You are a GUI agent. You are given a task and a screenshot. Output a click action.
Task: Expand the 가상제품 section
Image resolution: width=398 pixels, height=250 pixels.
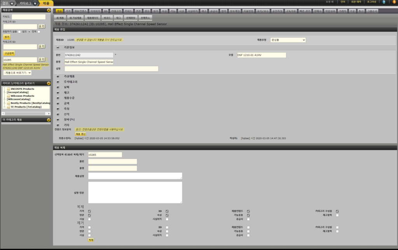[x=58, y=76]
